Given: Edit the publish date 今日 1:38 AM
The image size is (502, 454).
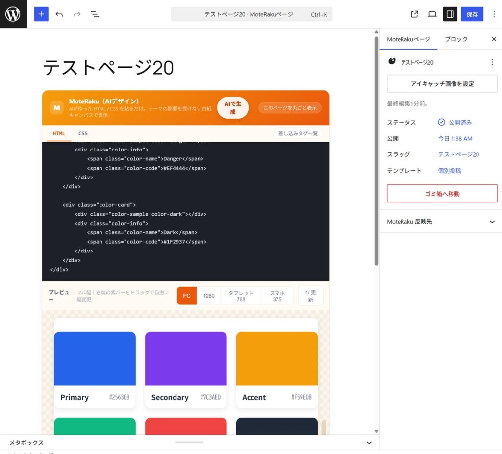Looking at the screenshot, I should 455,139.
